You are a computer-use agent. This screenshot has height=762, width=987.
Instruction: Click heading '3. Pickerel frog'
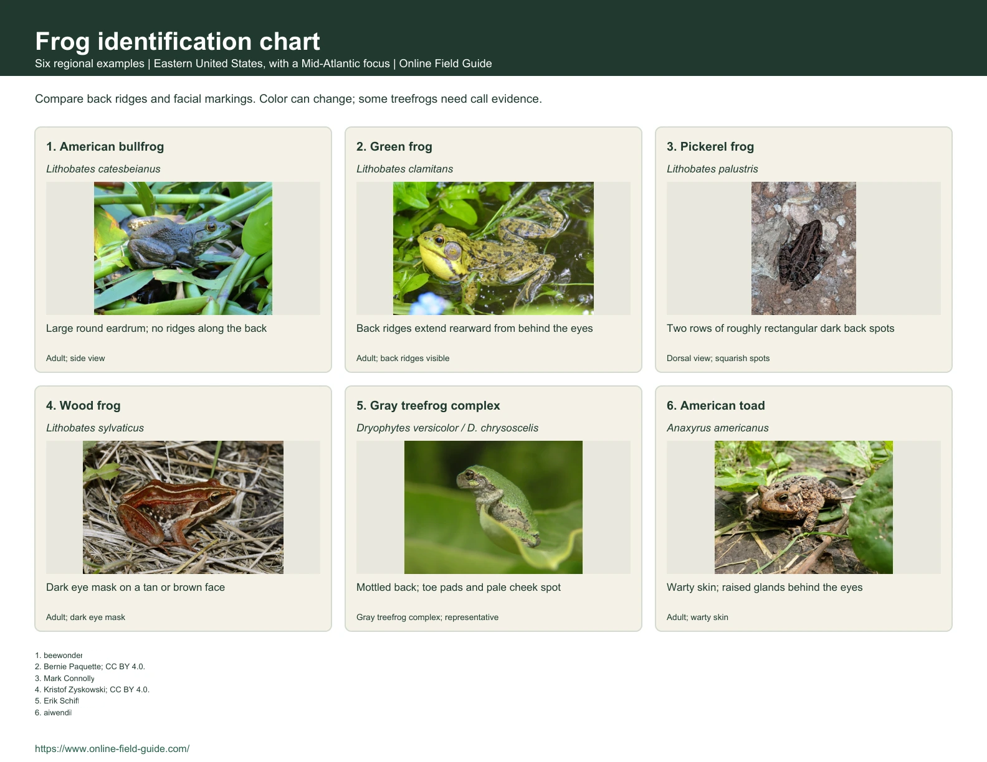coord(710,147)
